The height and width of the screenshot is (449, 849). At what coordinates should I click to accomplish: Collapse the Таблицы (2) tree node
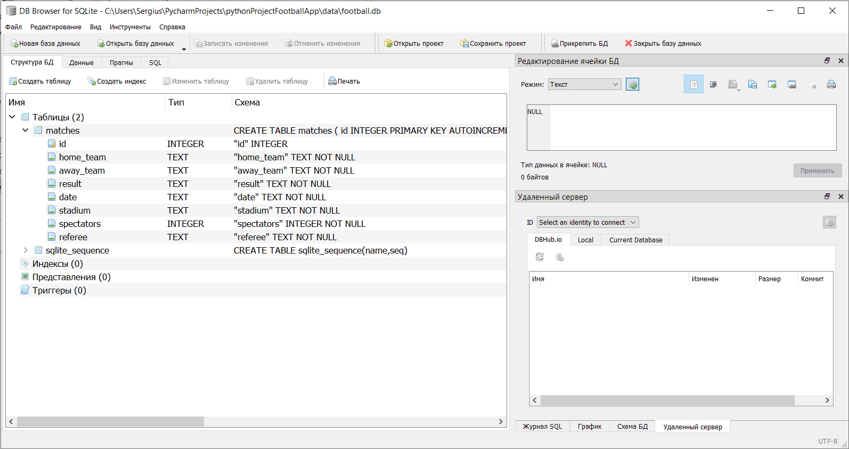coord(12,117)
